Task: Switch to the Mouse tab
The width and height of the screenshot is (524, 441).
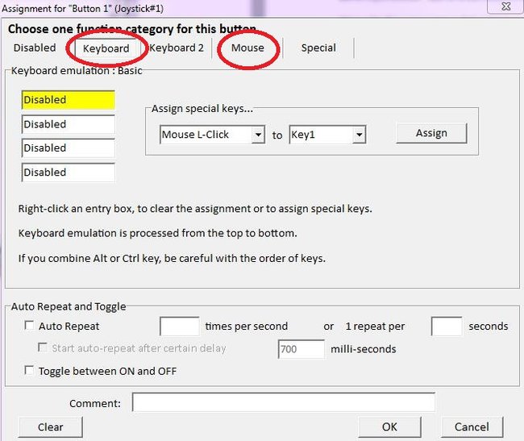Action: tap(247, 48)
